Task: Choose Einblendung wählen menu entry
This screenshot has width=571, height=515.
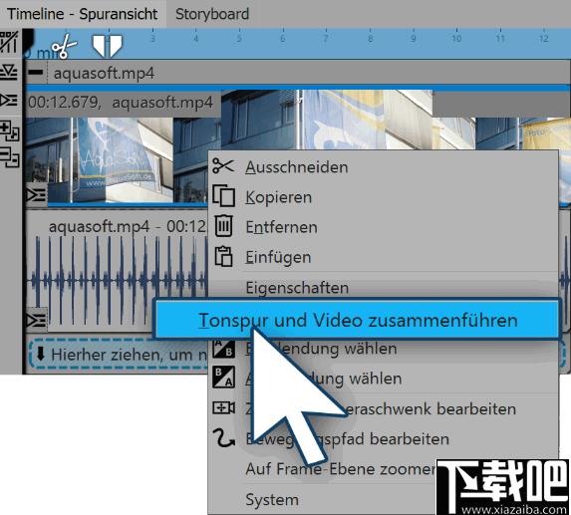Action: [384, 349]
